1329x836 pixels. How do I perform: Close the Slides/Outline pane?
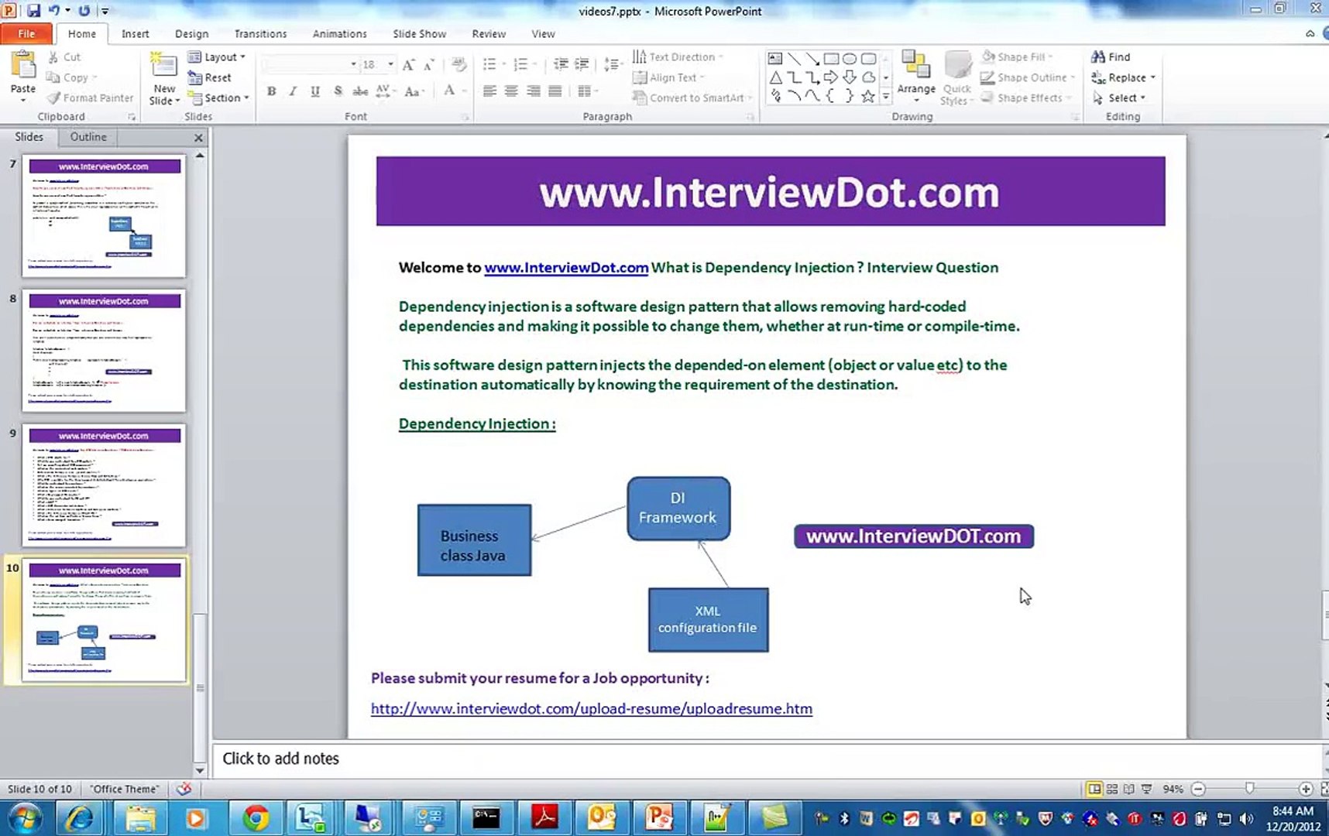pyautogui.click(x=198, y=137)
